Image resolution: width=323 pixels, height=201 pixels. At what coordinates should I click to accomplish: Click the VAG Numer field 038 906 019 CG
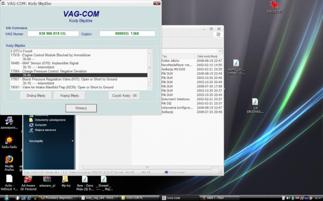(x=53, y=33)
